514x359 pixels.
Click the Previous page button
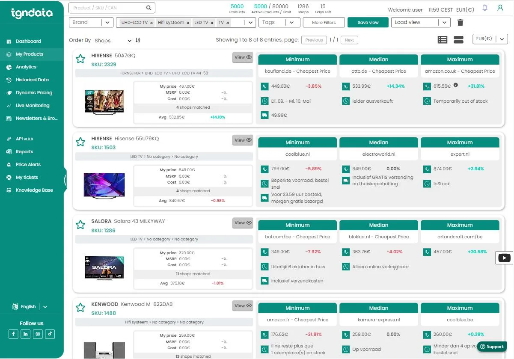pos(314,40)
